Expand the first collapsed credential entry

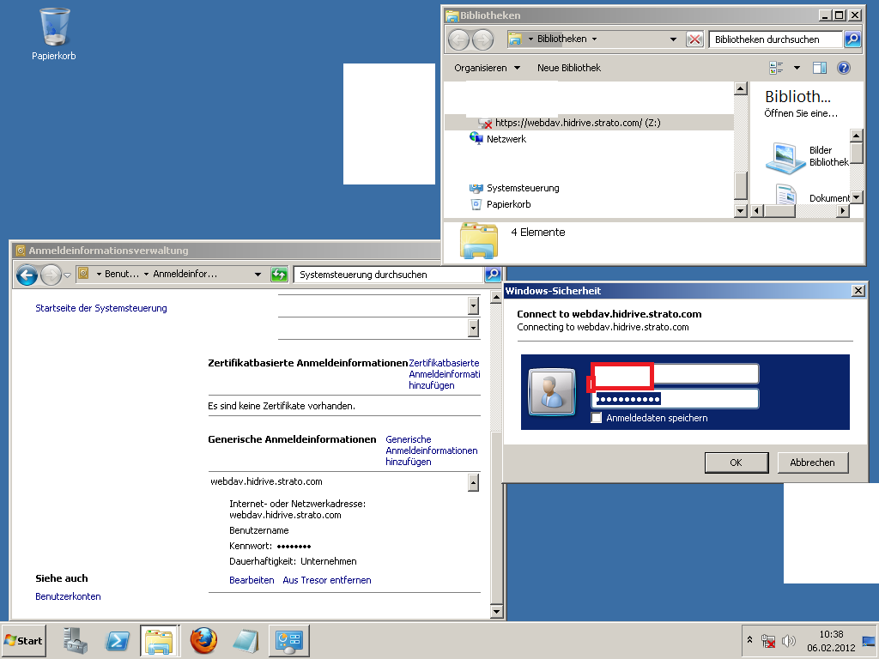pyautogui.click(x=474, y=305)
